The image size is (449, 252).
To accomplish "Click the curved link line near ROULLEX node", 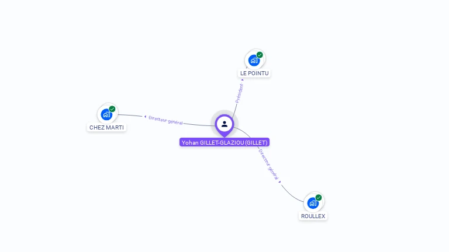I will (x=291, y=195).
